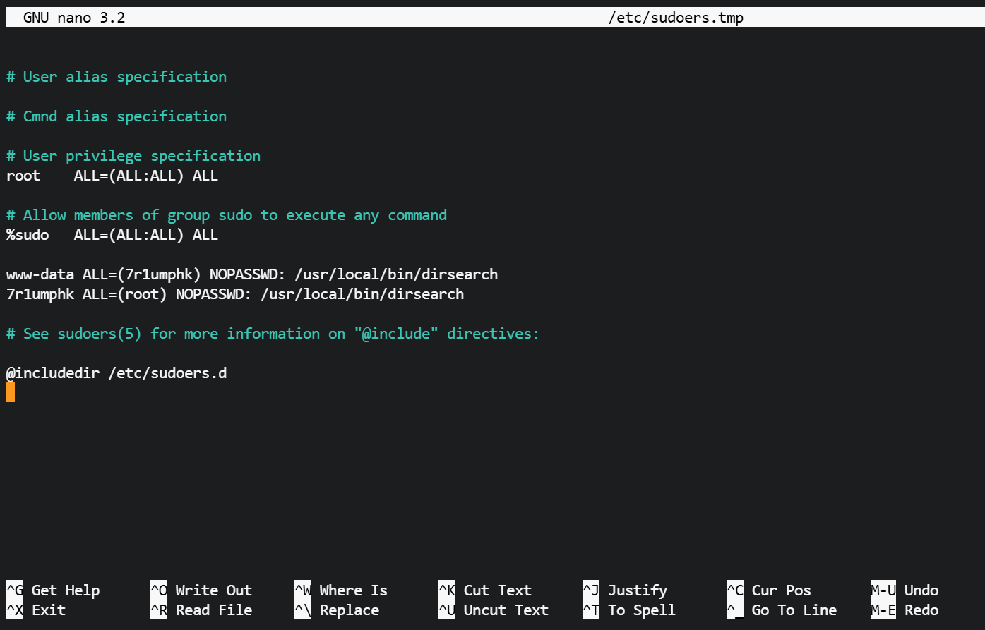Click the ^K Cut Text shortcut
This screenshot has height=630, width=985.
coord(485,590)
